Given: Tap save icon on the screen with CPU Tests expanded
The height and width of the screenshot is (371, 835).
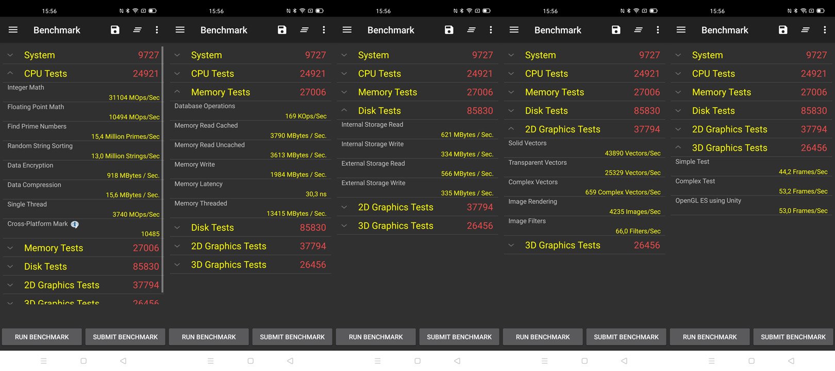Looking at the screenshot, I should (115, 30).
